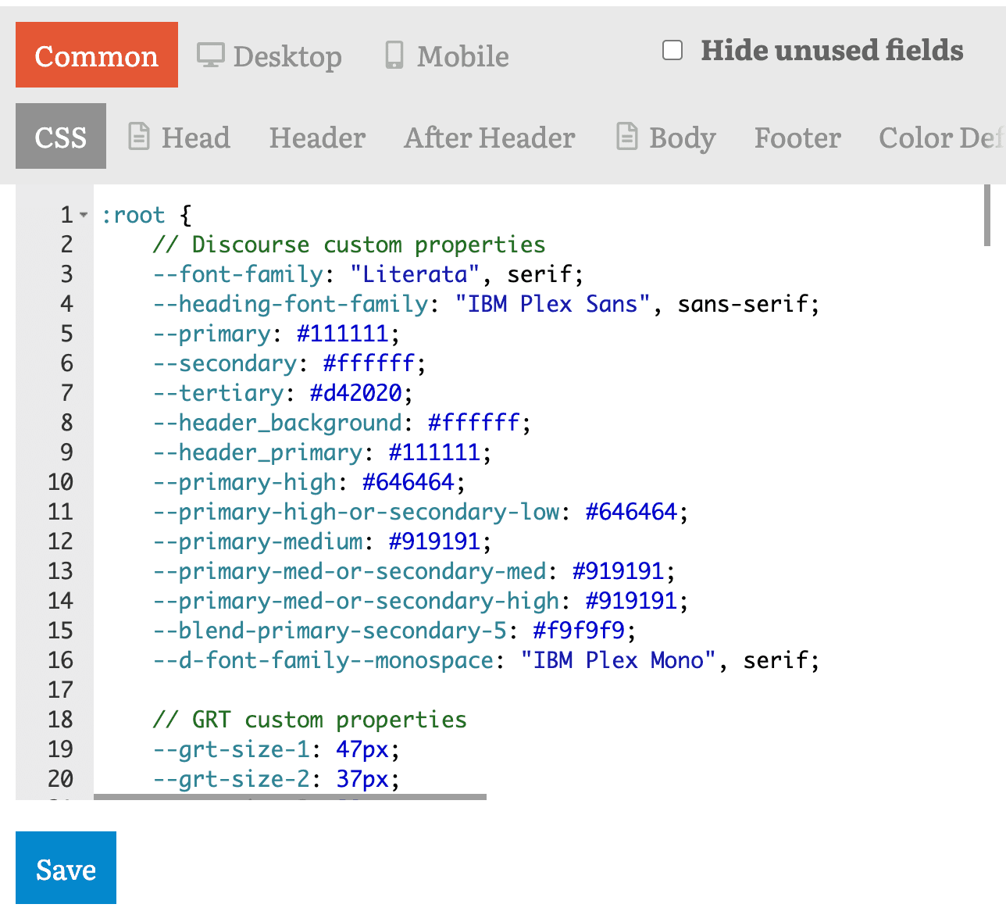Click the vertical editor scrollbar
Image resolution: width=1006 pixels, height=922 pixels.
point(987,216)
